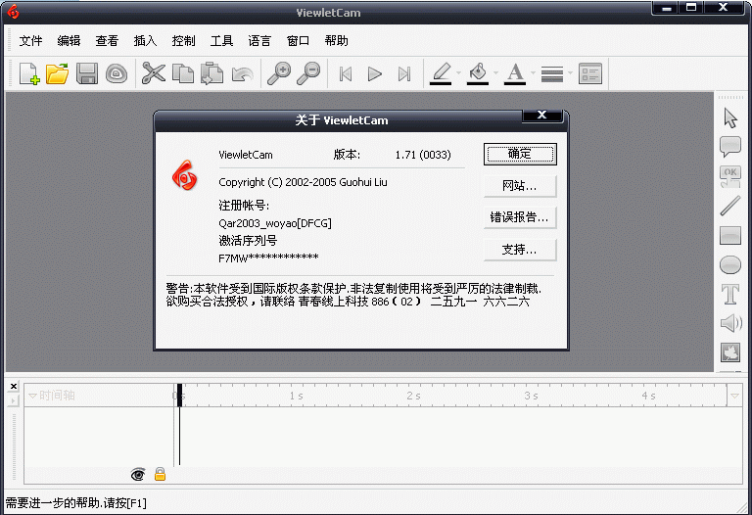Open the 控制 menu
Screen dimensions: 752x515
click(183, 41)
